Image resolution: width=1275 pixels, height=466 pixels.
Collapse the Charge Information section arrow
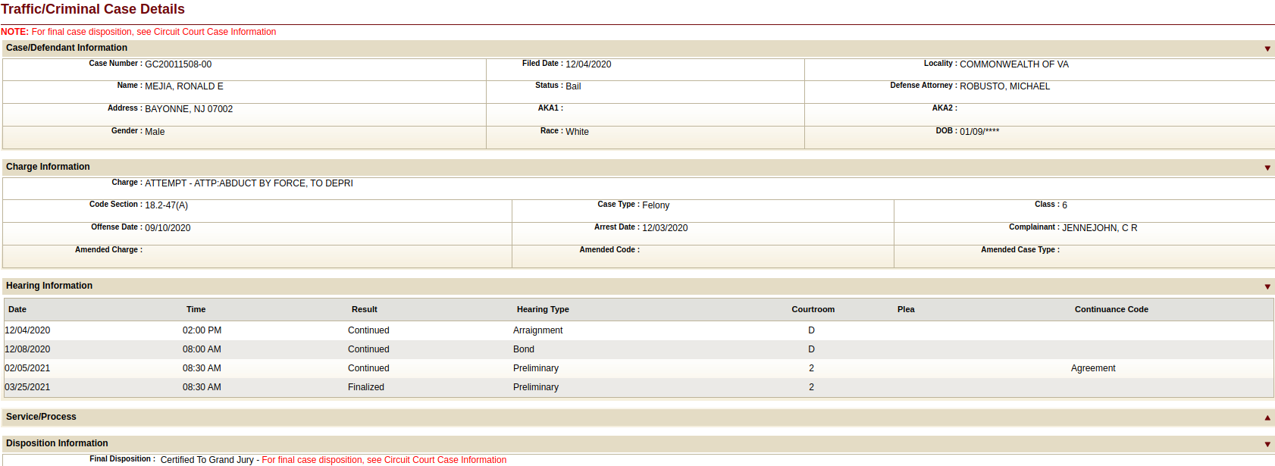pyautogui.click(x=1267, y=167)
